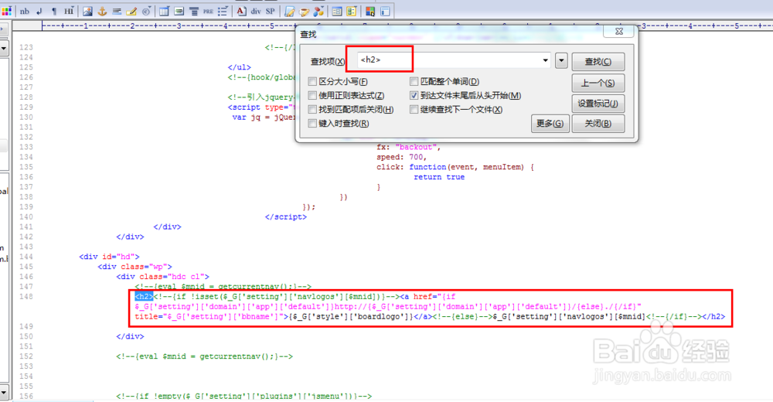Click the <div class="hdc cl"> code line

point(162,277)
